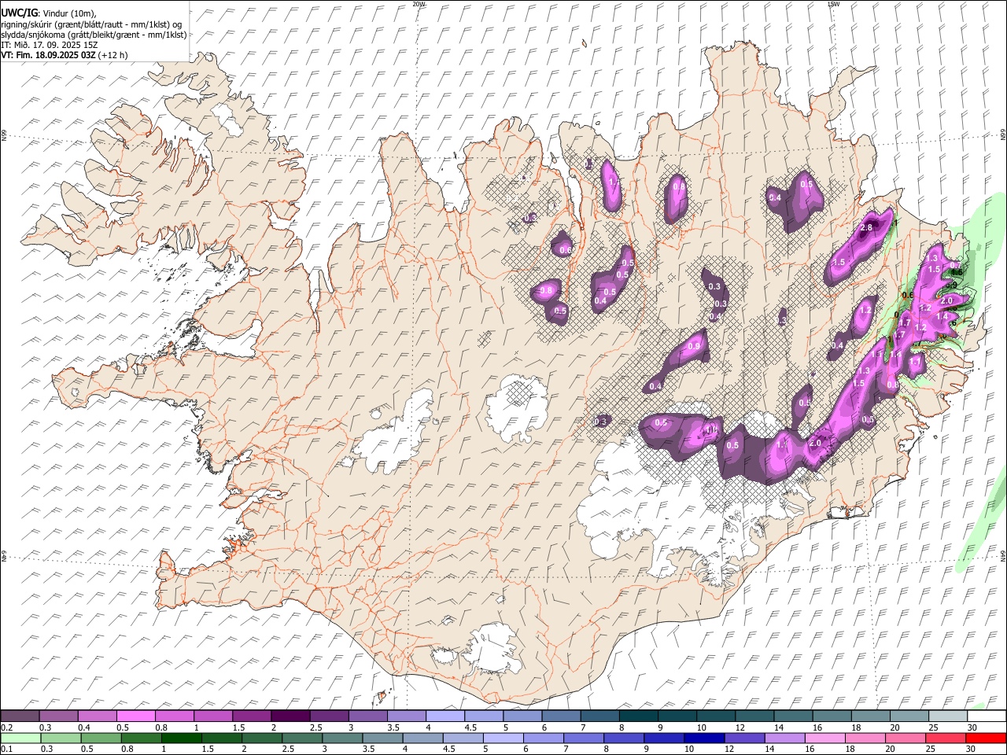Image resolution: width=1007 pixels, height=755 pixels.
Task: Click the 30 label in the upper legend row
Action: tap(972, 727)
